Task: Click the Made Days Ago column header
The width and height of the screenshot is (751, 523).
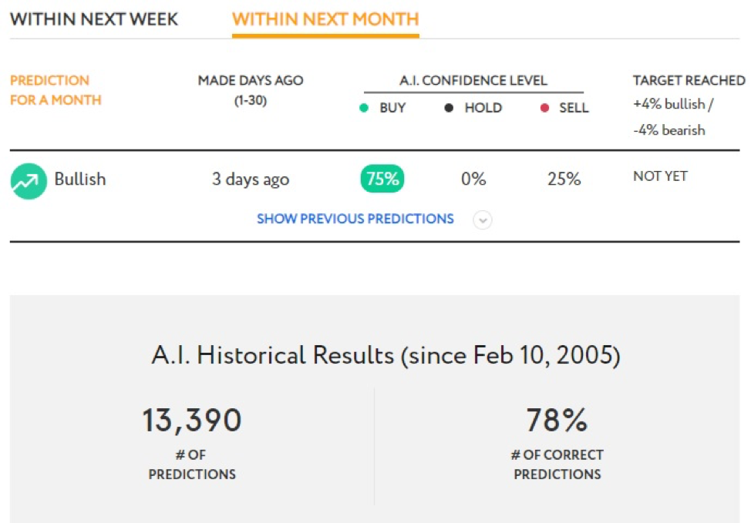Action: tap(251, 90)
